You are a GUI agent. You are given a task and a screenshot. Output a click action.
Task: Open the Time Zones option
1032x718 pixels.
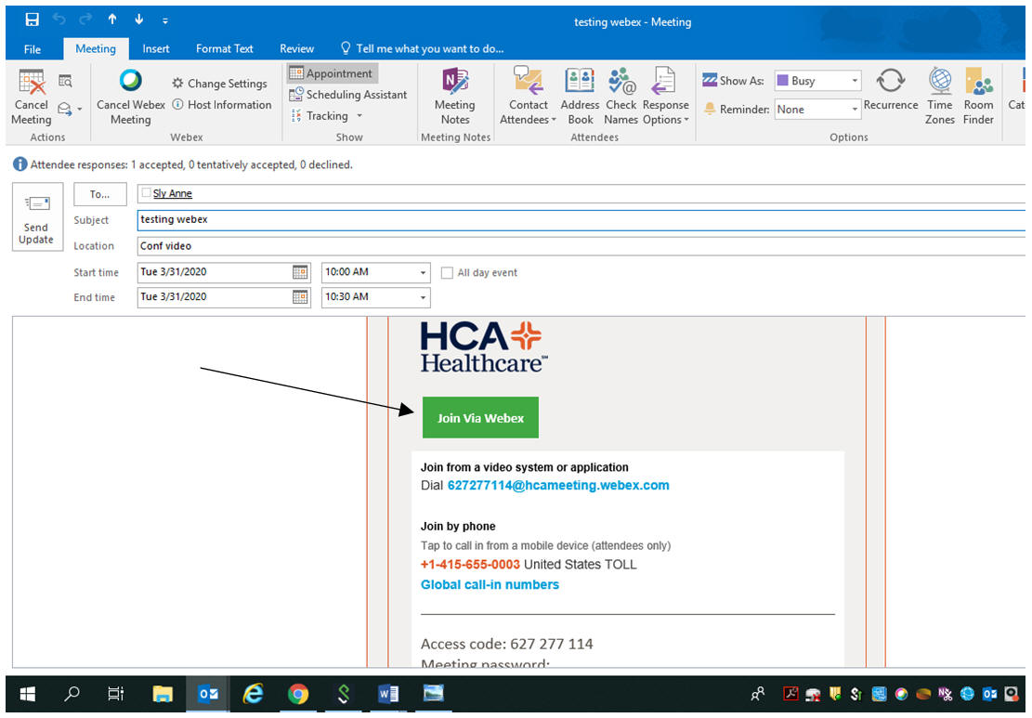pyautogui.click(x=939, y=82)
